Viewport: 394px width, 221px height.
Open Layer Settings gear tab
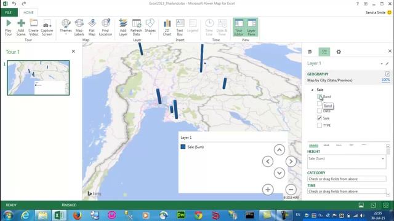point(339,52)
